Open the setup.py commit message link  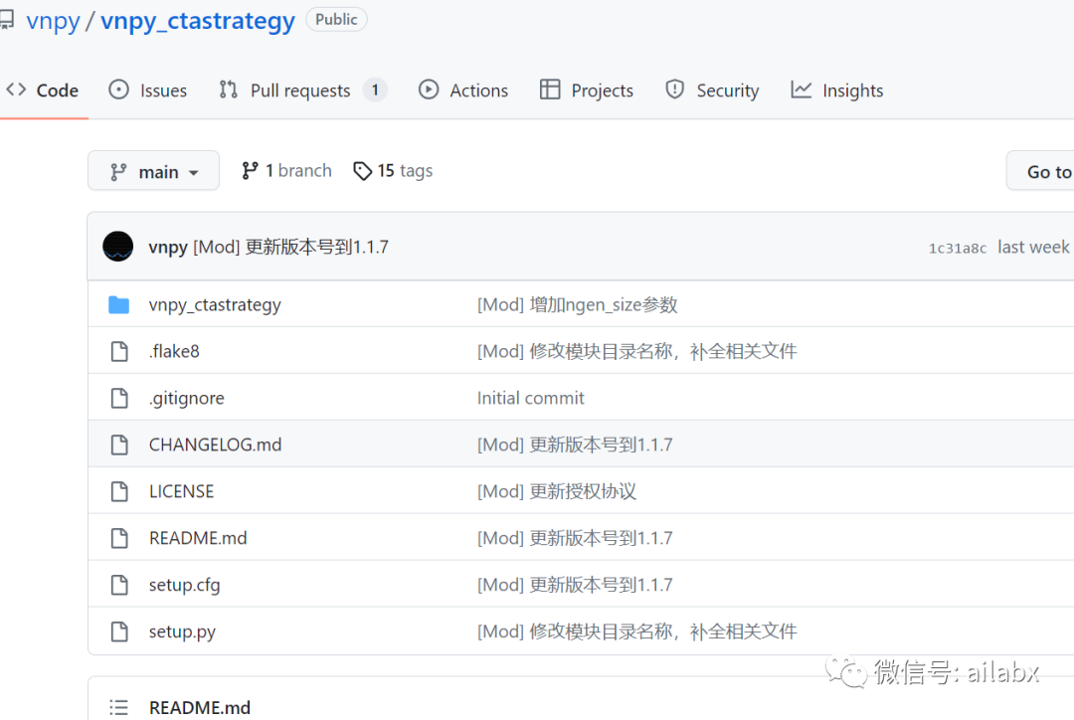(x=637, y=631)
